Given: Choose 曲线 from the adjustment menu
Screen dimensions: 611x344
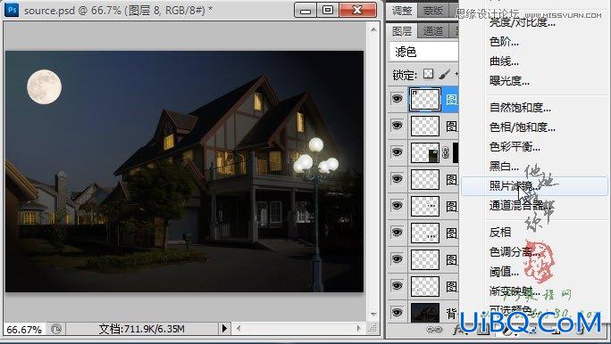Looking at the screenshot, I should pos(504,61).
